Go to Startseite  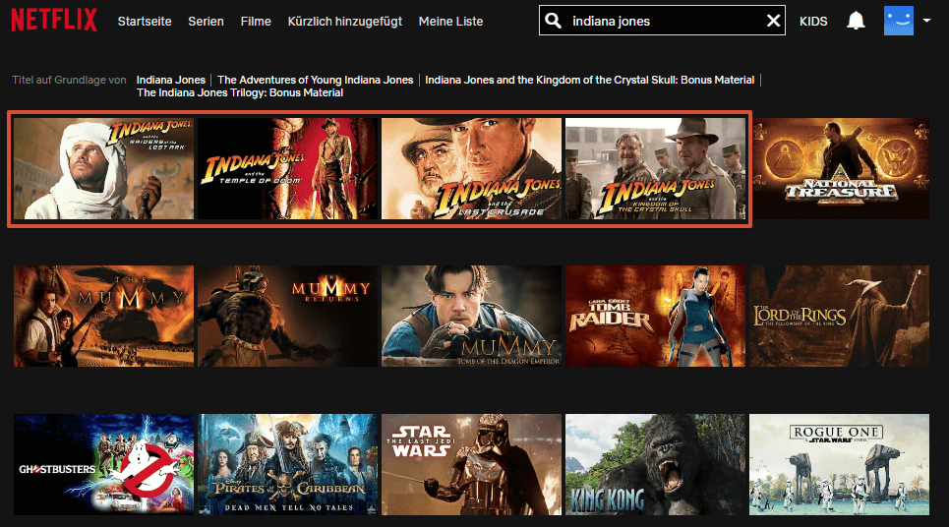tap(145, 22)
